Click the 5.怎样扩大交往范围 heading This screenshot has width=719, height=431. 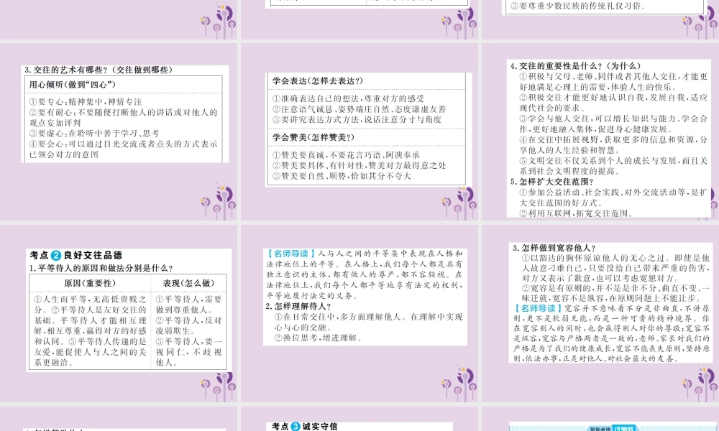tap(552, 182)
